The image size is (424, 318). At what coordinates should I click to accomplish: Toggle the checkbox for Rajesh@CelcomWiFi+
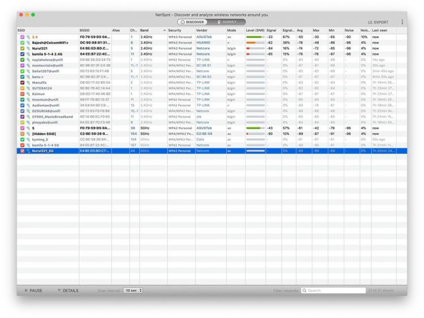tap(22, 42)
